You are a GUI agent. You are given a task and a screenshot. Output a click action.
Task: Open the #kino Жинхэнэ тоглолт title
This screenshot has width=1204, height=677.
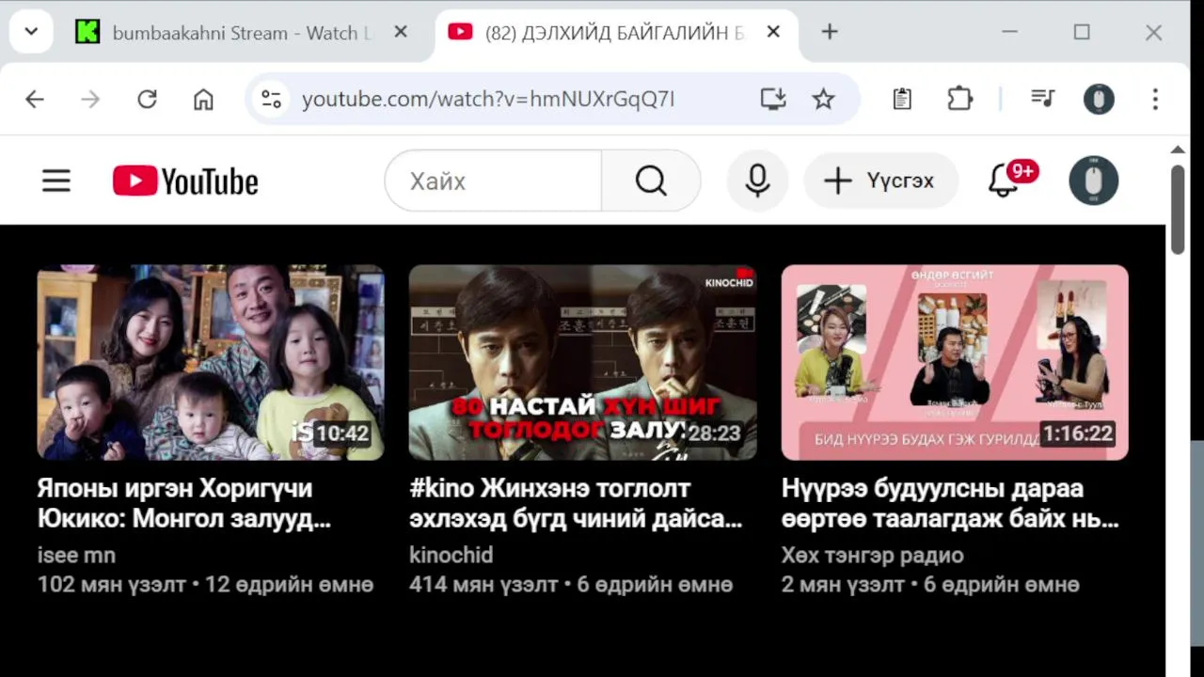tap(576, 503)
